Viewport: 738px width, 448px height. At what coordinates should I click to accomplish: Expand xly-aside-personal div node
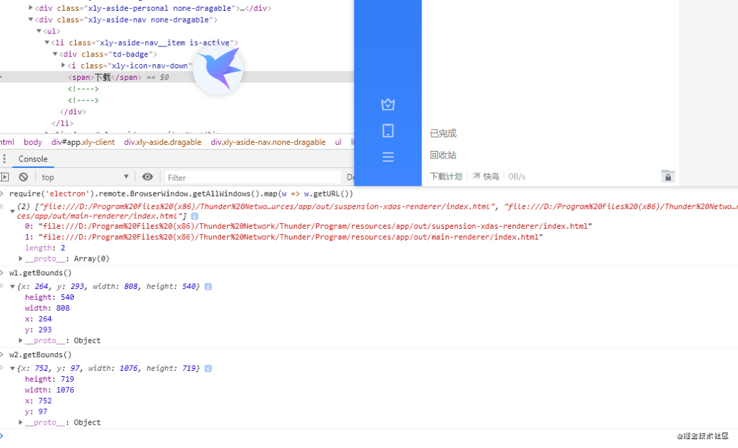(x=31, y=8)
